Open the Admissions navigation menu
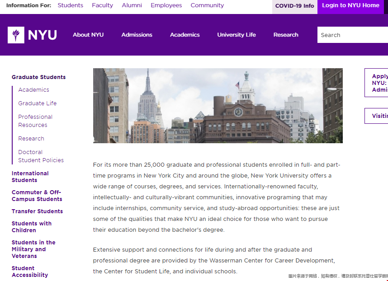Viewport: 388px width, 281px height. [137, 35]
